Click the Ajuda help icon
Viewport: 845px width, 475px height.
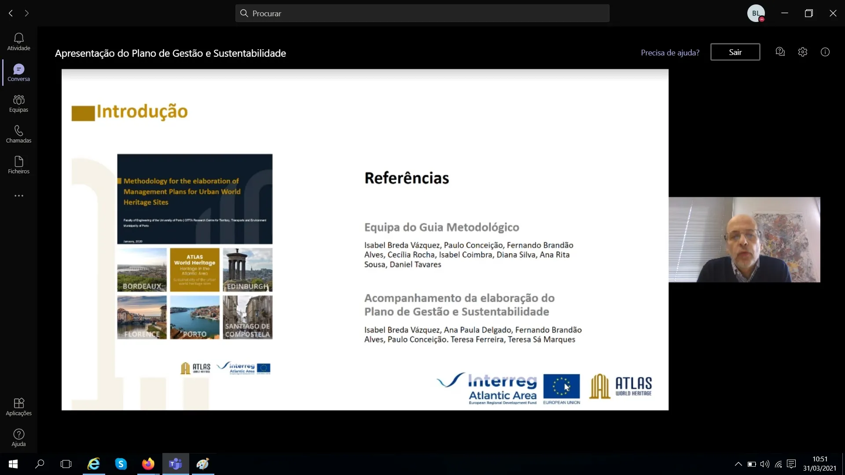click(18, 438)
